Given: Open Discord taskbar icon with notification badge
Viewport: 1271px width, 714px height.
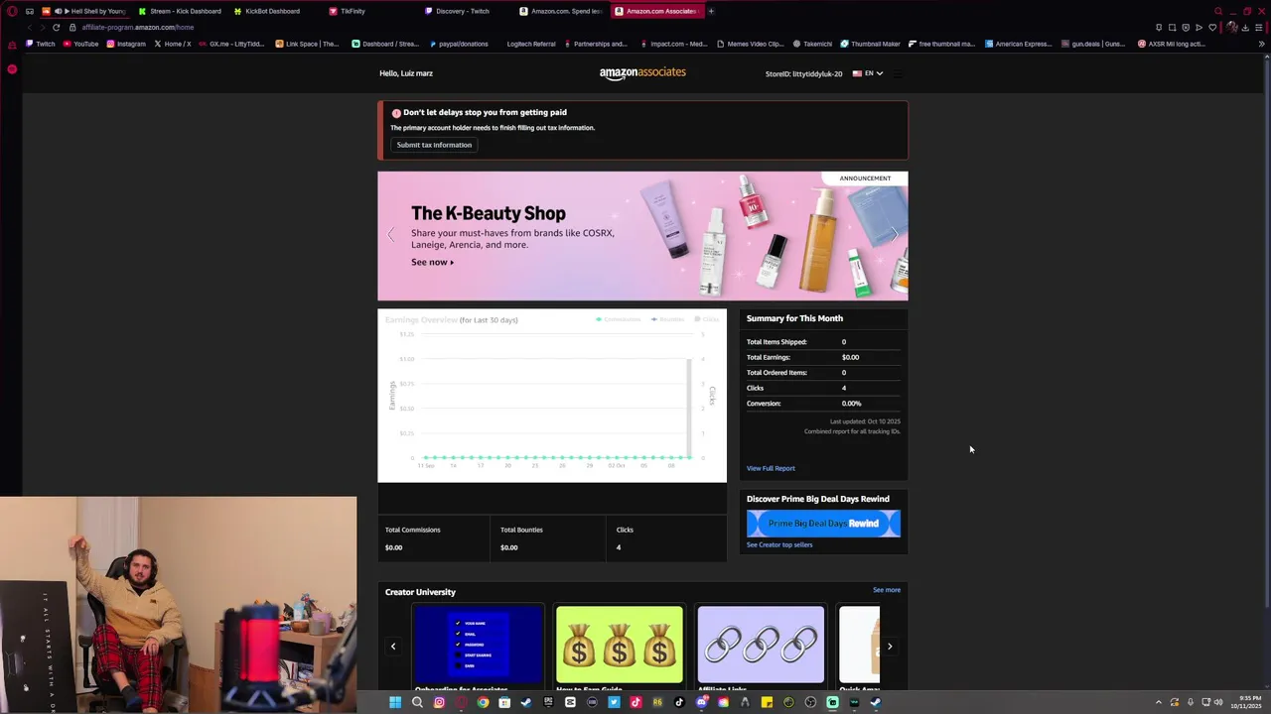Looking at the screenshot, I should click(702, 702).
